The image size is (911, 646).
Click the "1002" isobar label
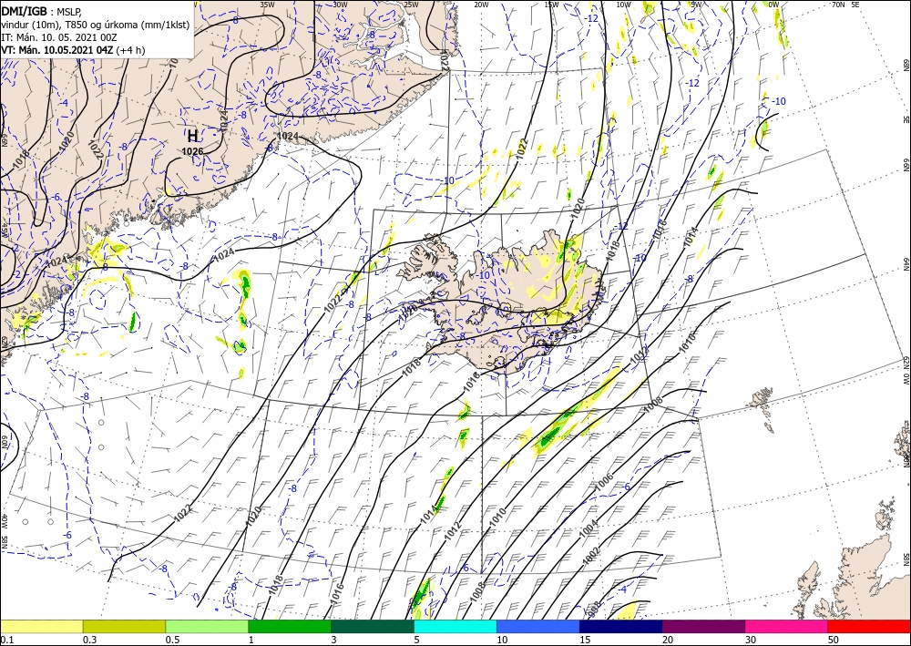tap(591, 557)
